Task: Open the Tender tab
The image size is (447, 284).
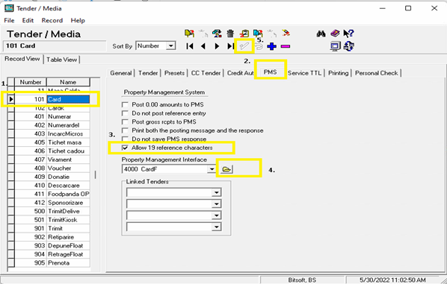Action: click(148, 73)
